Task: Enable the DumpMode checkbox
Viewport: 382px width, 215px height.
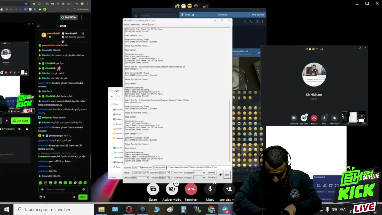Action: [x=172, y=178]
